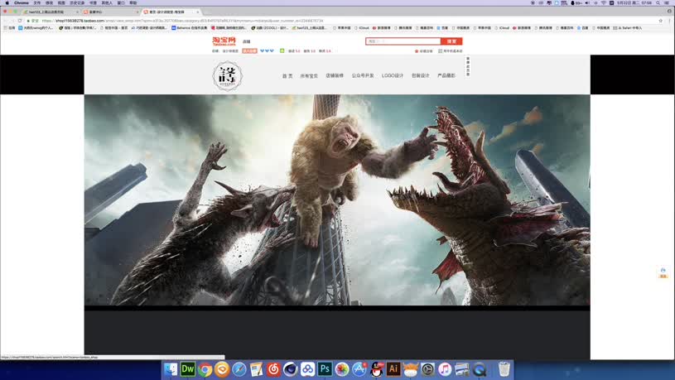The height and width of the screenshot is (380, 675).
Task: Click the round shop logo
Action: tap(227, 75)
